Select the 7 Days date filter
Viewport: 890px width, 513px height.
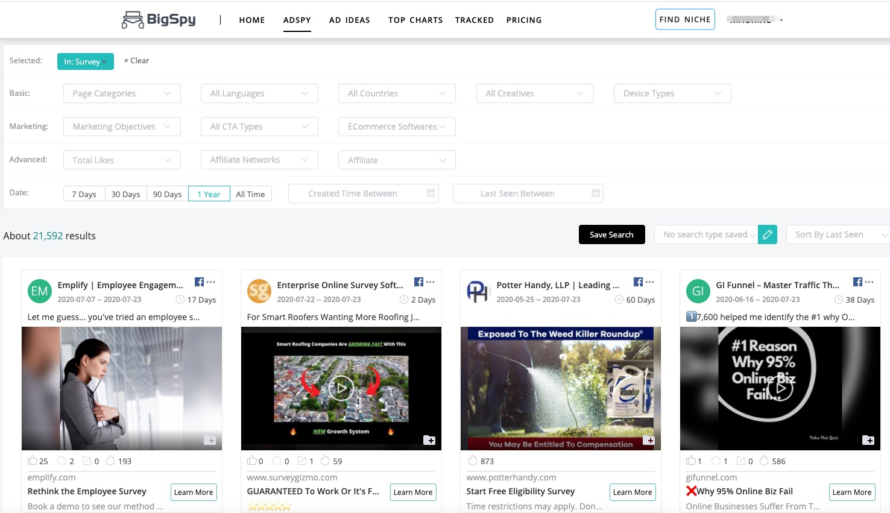84,194
